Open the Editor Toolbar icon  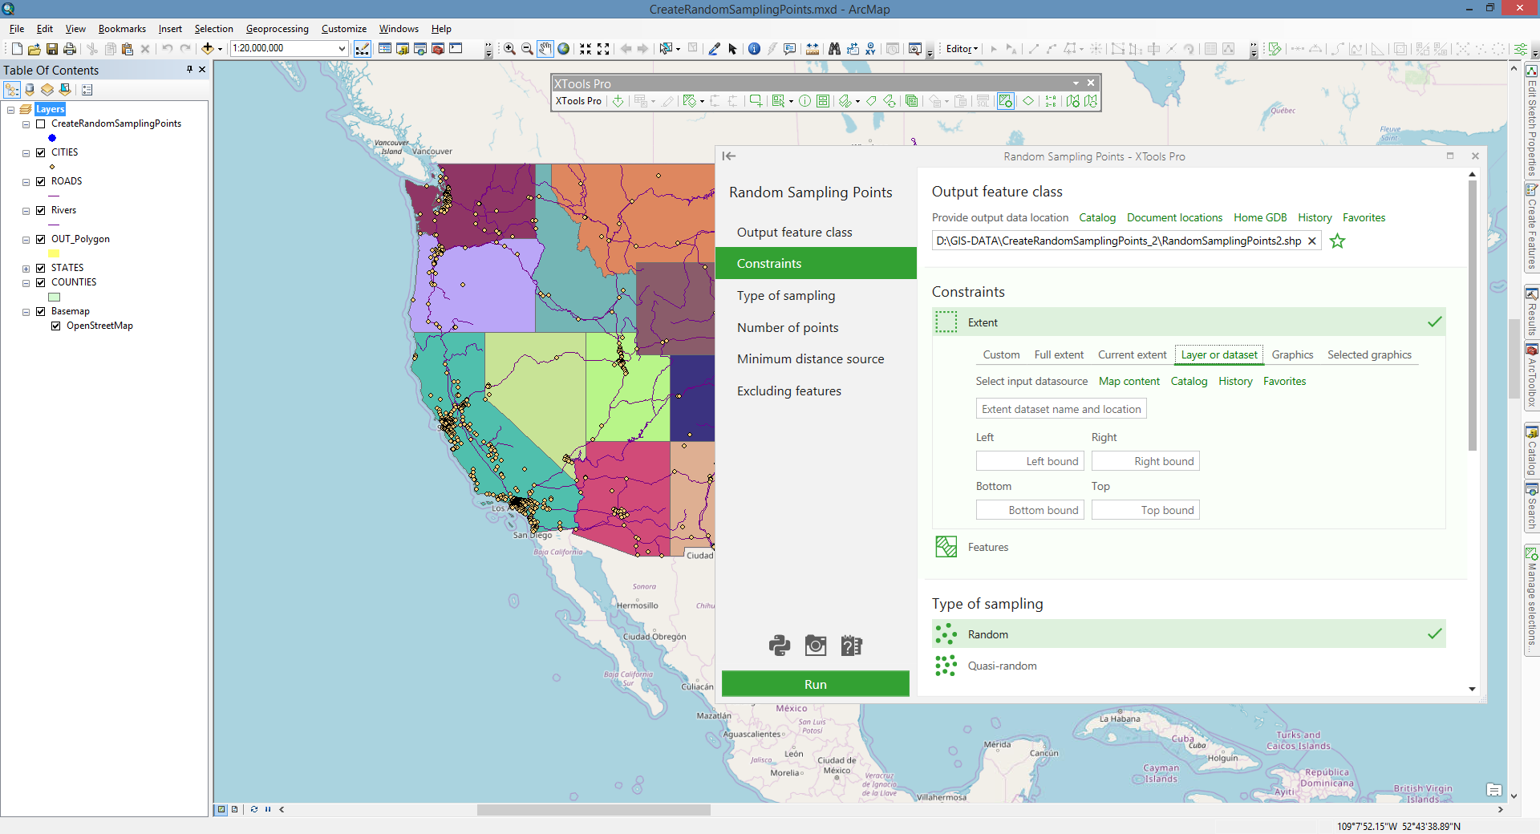point(363,49)
